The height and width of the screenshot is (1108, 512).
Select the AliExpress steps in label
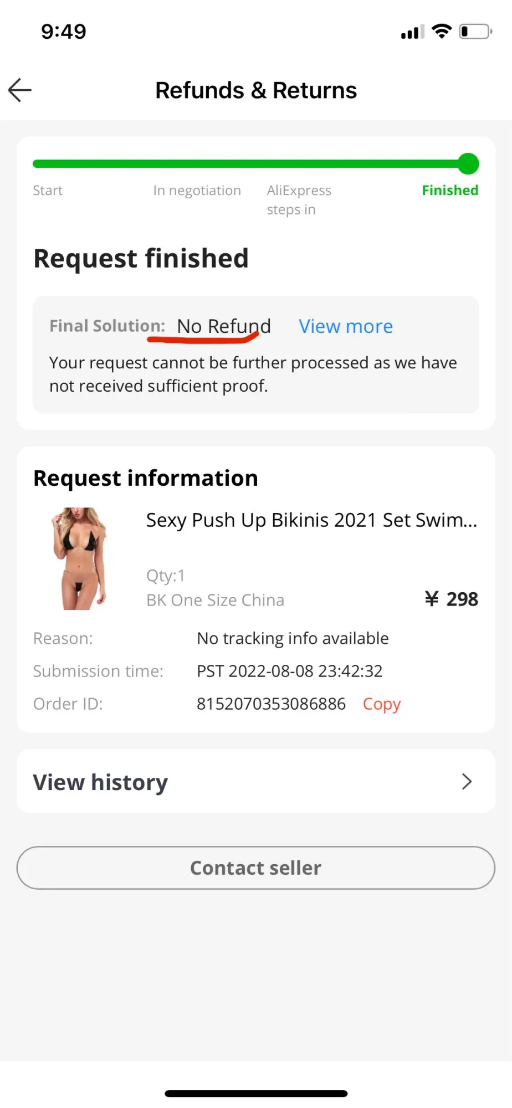[299, 200]
